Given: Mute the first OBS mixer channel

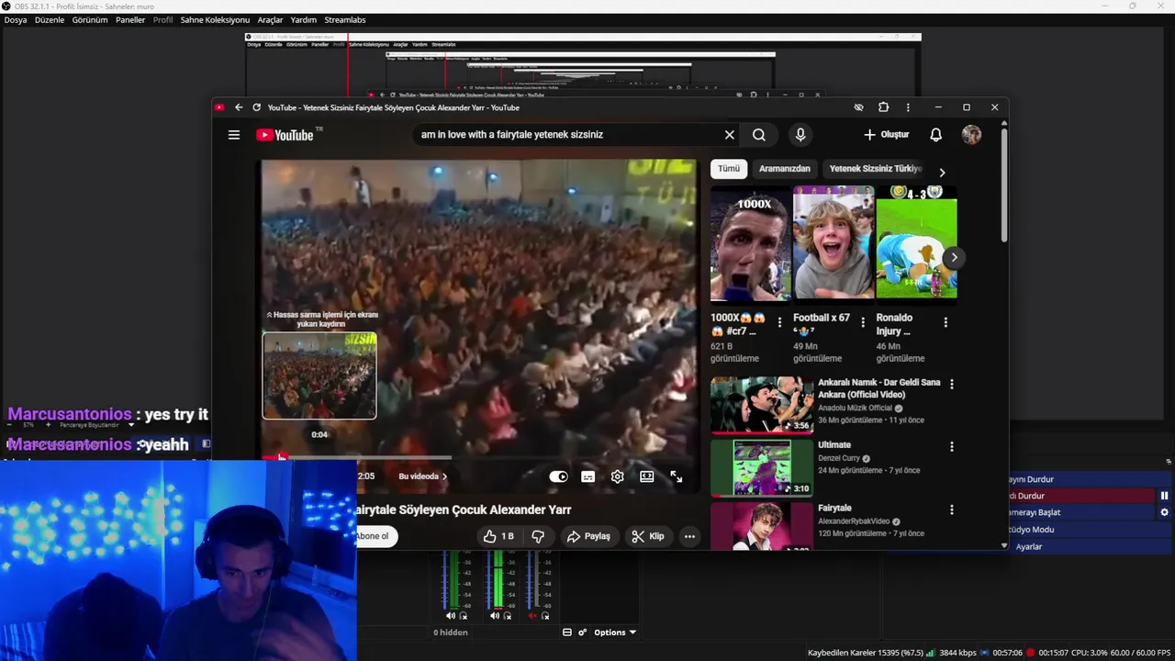Looking at the screenshot, I should pyautogui.click(x=450, y=616).
